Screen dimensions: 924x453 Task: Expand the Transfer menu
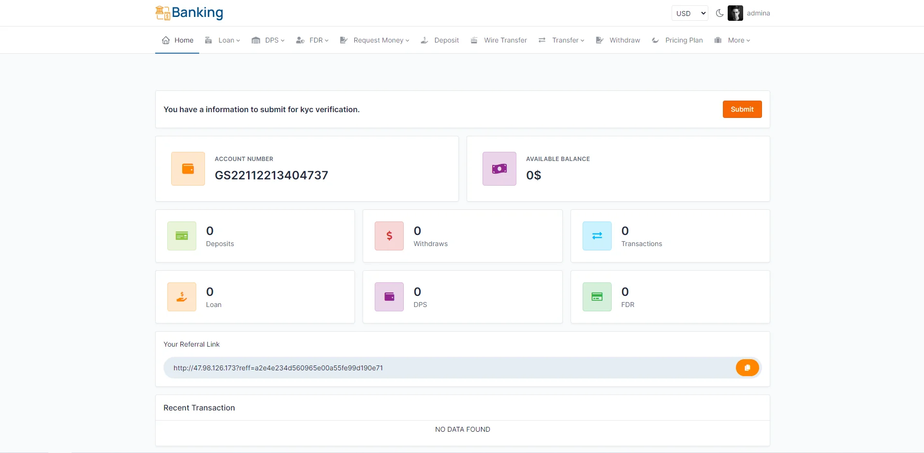(561, 40)
